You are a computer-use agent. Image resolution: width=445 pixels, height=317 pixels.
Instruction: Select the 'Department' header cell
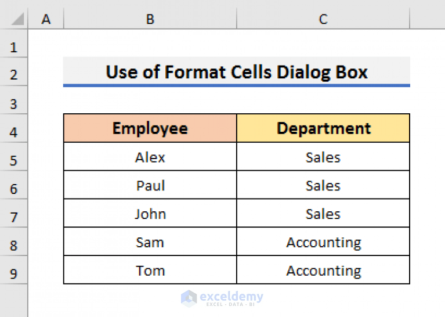click(323, 128)
